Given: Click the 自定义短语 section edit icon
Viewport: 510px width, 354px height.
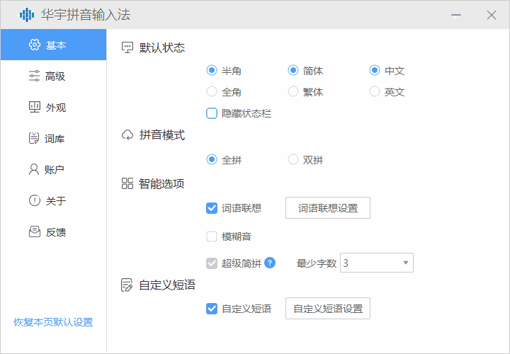Looking at the screenshot, I should (x=127, y=285).
